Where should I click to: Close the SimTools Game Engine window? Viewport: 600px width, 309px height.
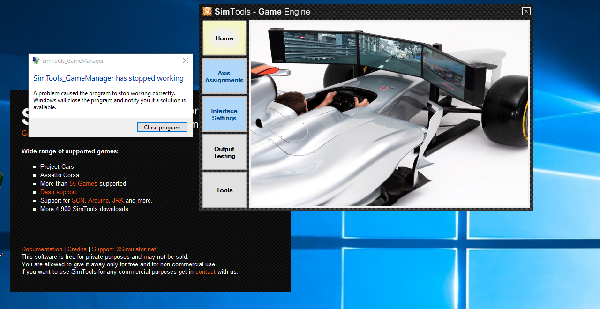526,11
